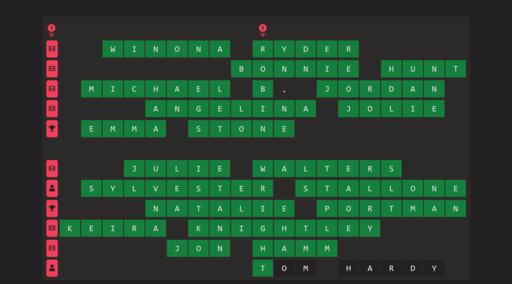
Task: Click the Y tile ending HARDY
Action: click(434, 268)
